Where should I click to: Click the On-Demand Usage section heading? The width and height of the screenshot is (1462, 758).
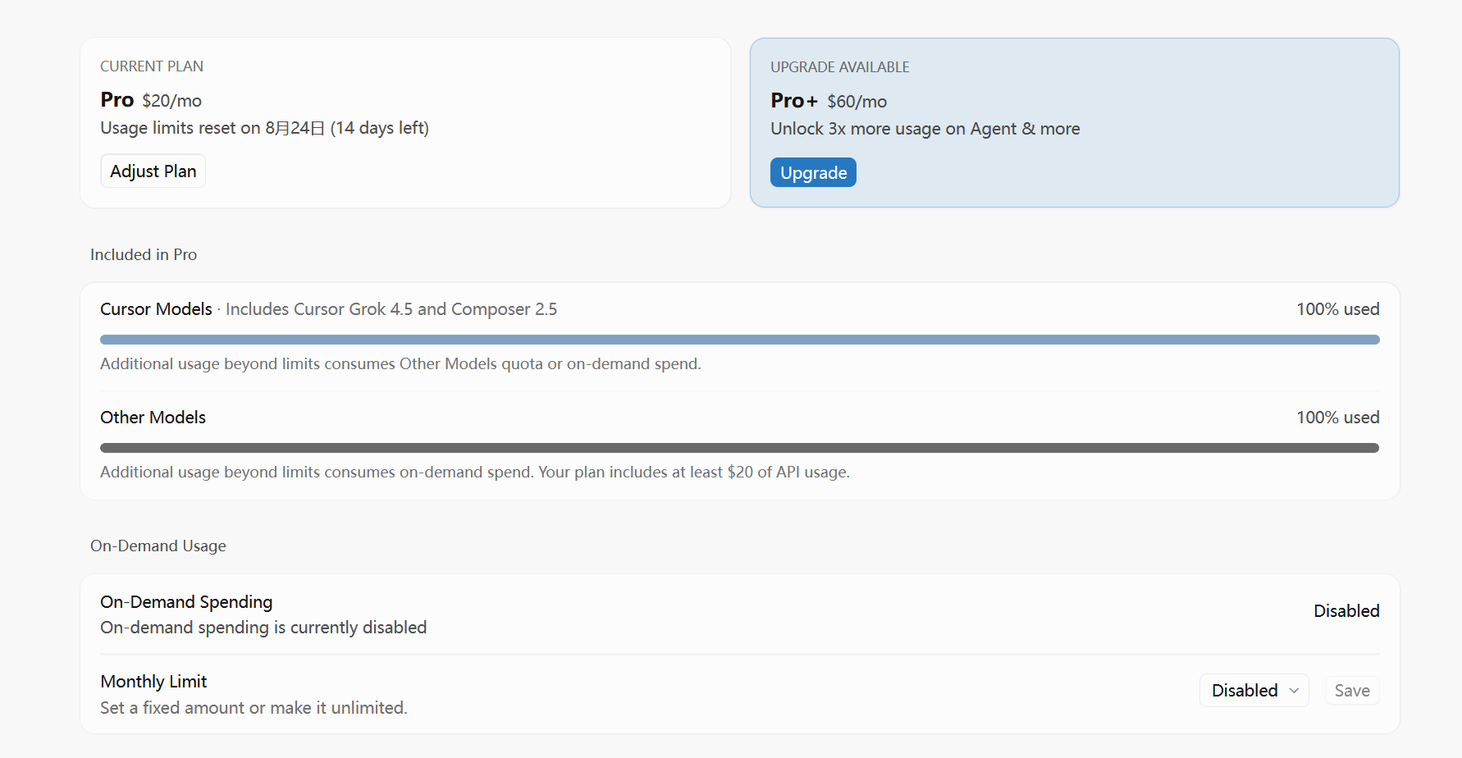(158, 546)
